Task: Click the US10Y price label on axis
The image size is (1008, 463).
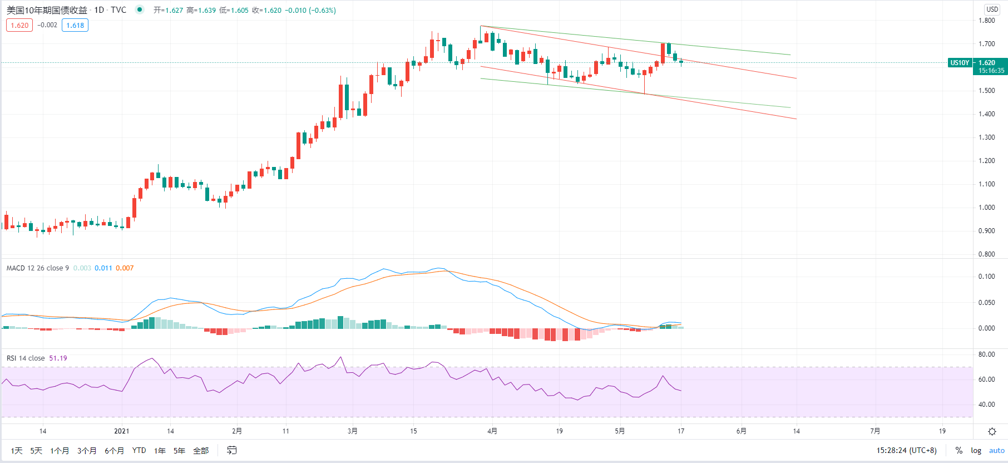Action: point(960,63)
